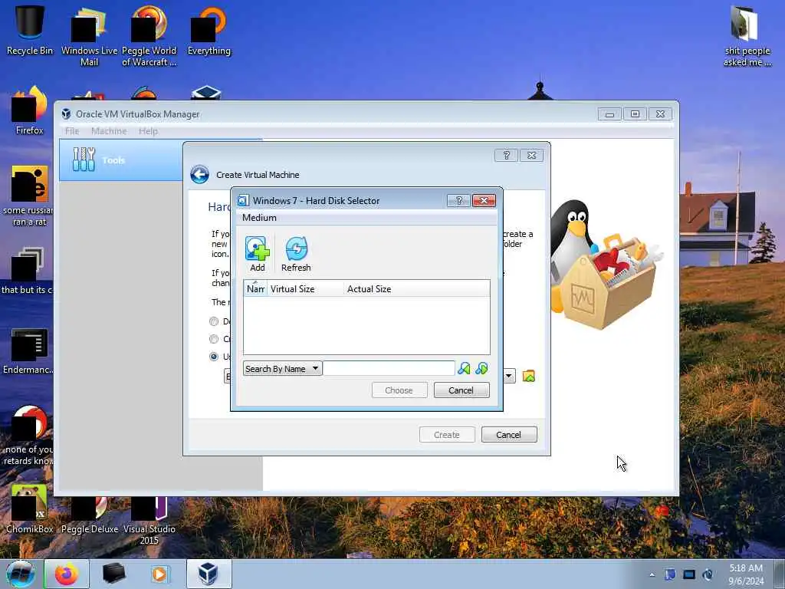This screenshot has width=785, height=589.
Task: Click the black box taskbar icon
Action: click(113, 574)
